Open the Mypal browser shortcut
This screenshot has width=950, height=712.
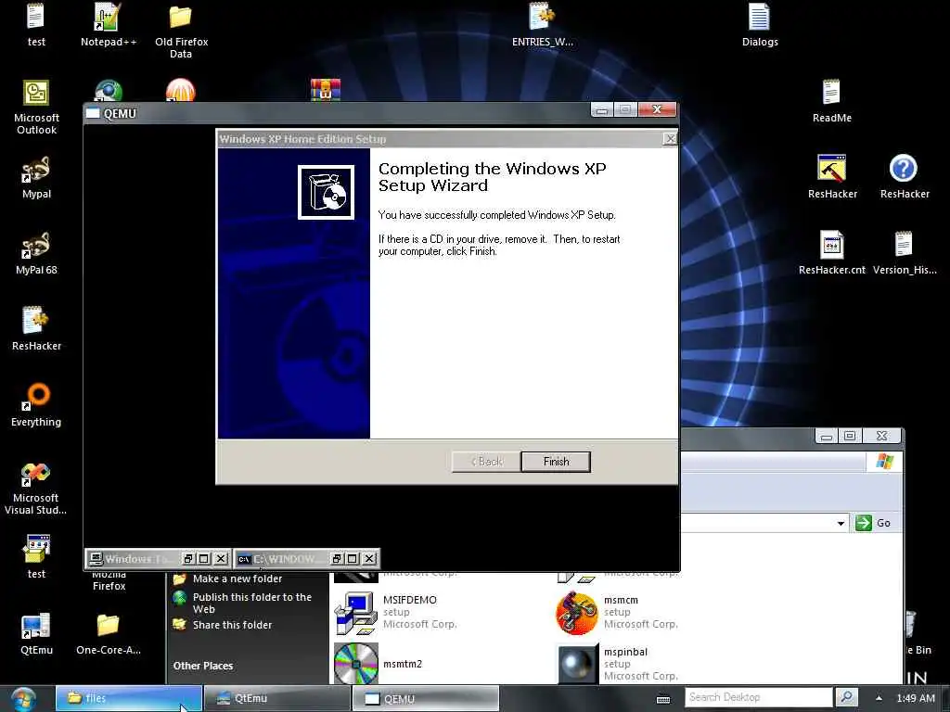pyautogui.click(x=36, y=177)
